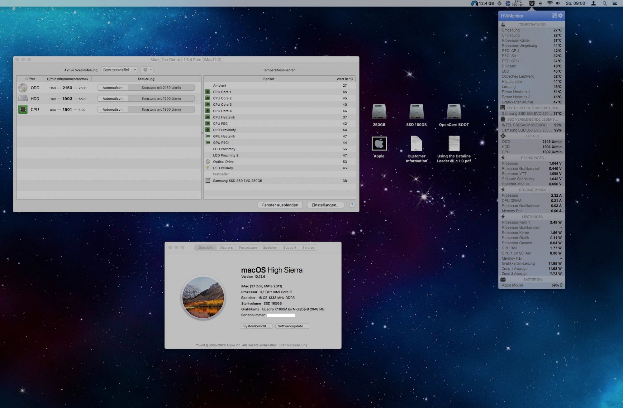Open the HWMonitor settings gear icon
Screen dimensions: 623x408
point(560,16)
